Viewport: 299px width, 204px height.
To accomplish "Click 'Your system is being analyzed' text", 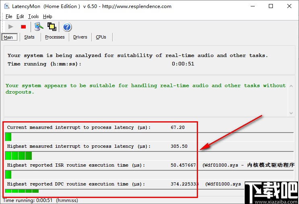I will click(138, 55).
